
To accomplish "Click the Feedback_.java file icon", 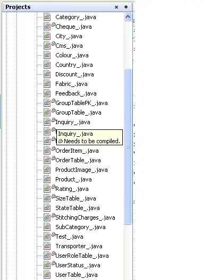I will coord(47,93).
